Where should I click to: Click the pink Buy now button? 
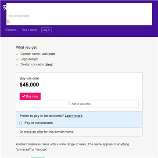click(30, 96)
